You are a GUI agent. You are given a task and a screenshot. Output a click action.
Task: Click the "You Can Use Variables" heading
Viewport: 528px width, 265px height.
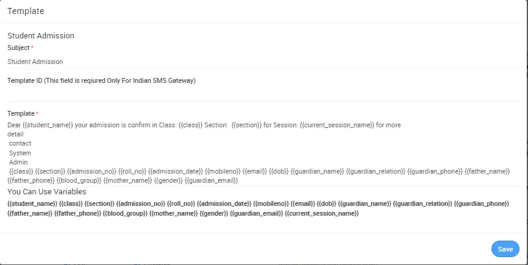51,192
